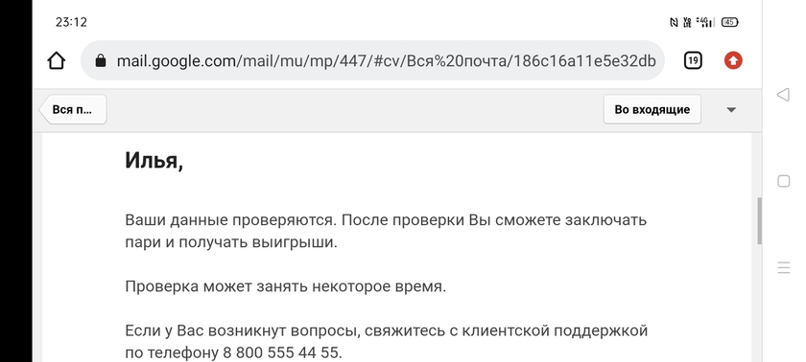Tap the red browser update arrow icon

coord(733,61)
